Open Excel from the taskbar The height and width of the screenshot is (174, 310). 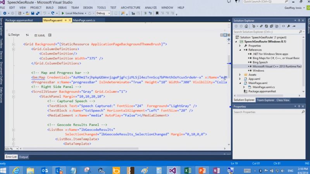point(188,170)
